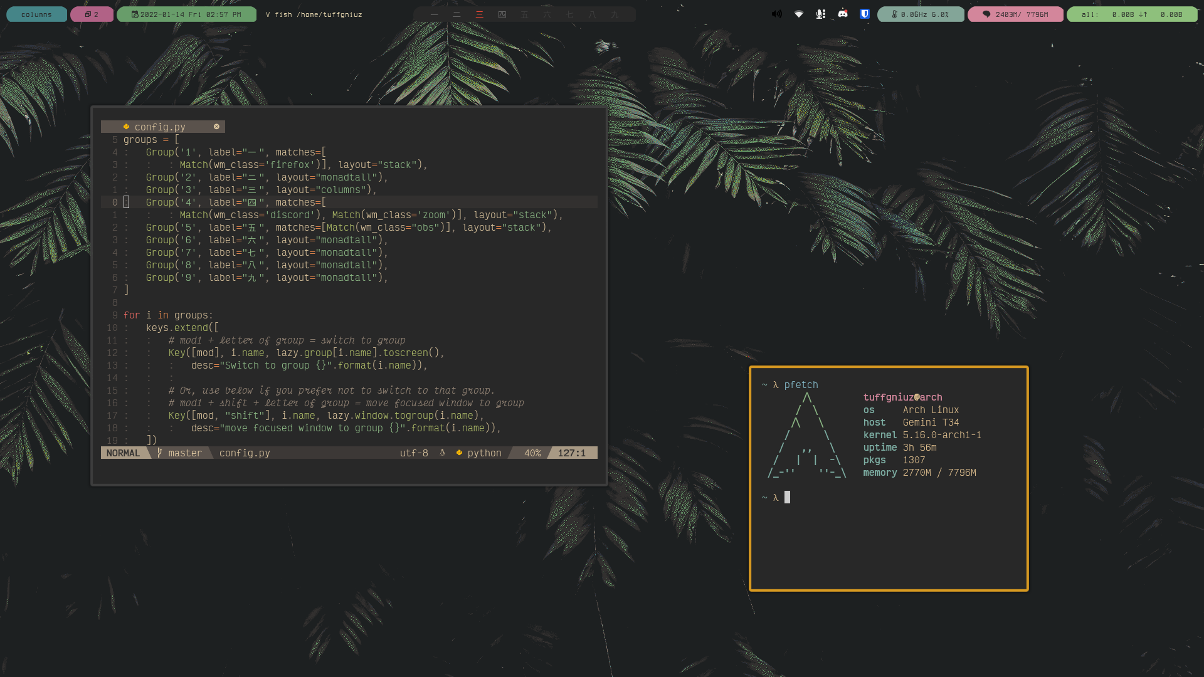Open the Wi-Fi network tray icon

click(x=799, y=14)
